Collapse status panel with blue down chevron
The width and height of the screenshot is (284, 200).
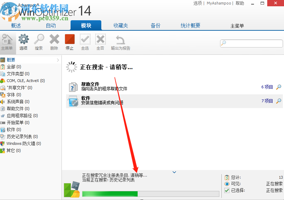(174, 172)
